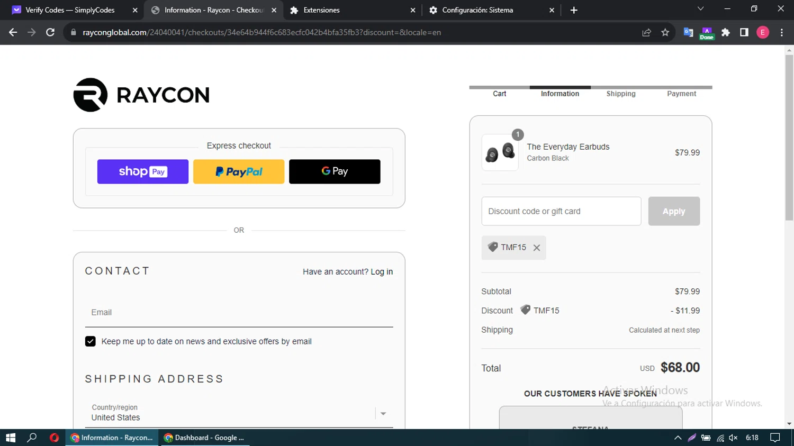Open taskbar search
This screenshot has height=446, width=794.
(32, 438)
